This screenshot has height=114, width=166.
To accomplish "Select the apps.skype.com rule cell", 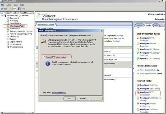I will click(x=110, y=59).
